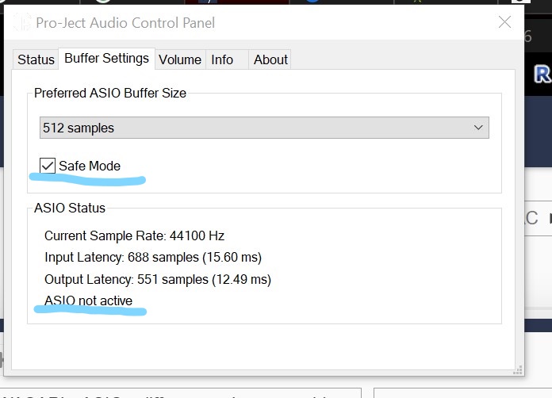Click the Output Latency 551 samples line
Screen dimensions: 552x398
(x=158, y=279)
